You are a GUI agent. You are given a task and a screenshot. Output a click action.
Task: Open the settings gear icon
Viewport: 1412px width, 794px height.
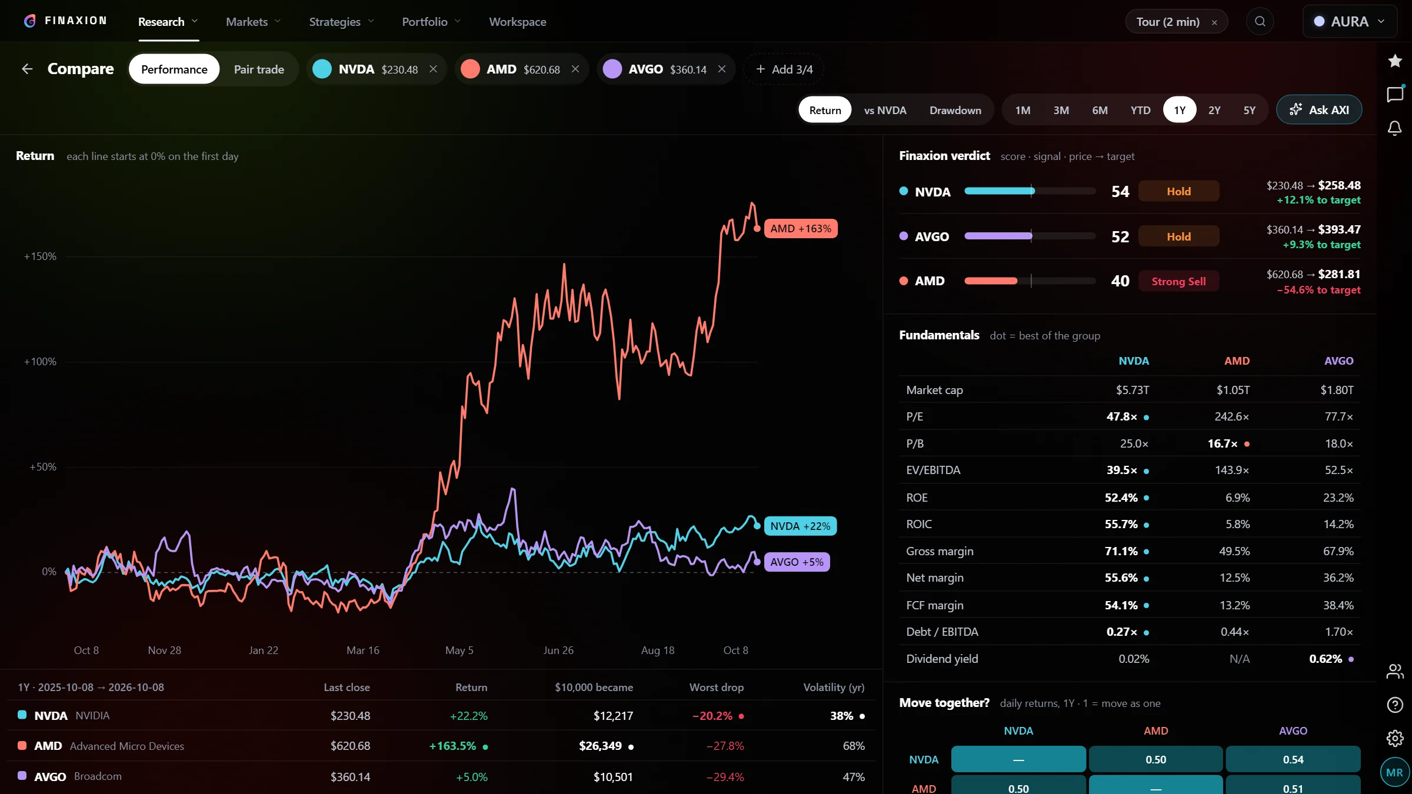tap(1395, 738)
